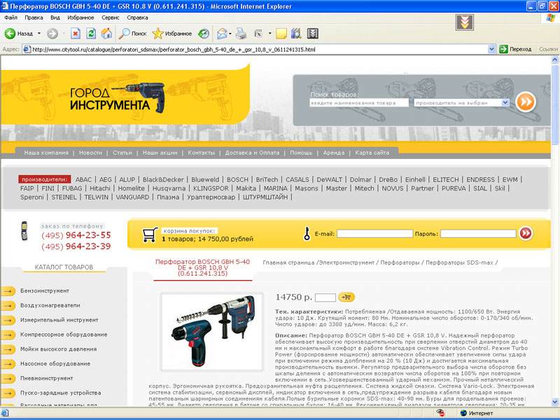Viewport: 560px width, 420px height.
Task: Open the Справка menu
Action: pyautogui.click(x=137, y=17)
